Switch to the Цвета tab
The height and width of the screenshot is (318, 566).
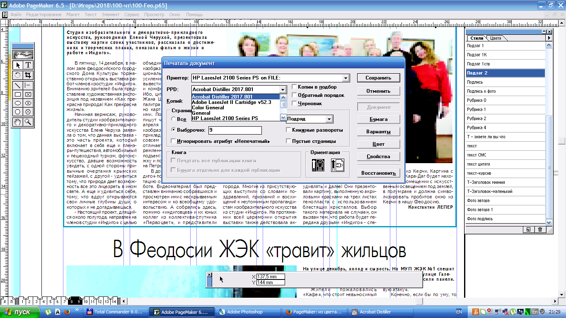click(496, 38)
